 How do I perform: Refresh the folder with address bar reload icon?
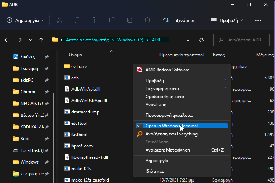pos(201,40)
